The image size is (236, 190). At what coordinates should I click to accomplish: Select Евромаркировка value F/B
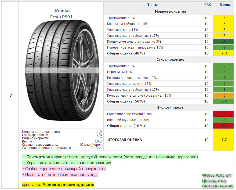click(99, 135)
